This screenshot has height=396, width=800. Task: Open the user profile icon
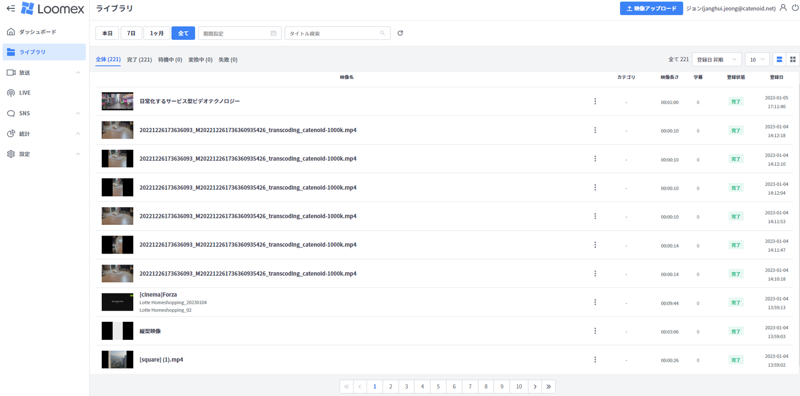point(783,8)
